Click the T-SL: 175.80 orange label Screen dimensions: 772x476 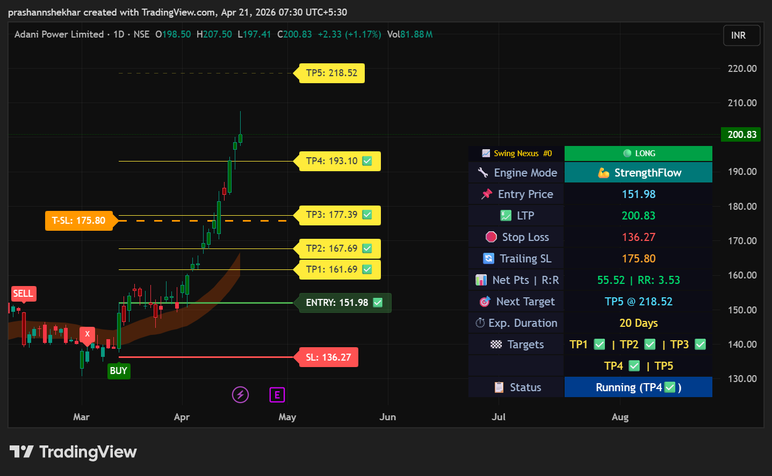click(x=82, y=221)
